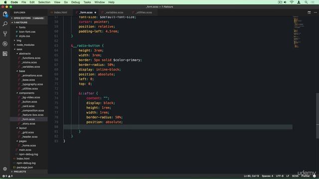Open _button.scss in the explorer
The width and height of the screenshot is (319, 179).
(x=29, y=102)
